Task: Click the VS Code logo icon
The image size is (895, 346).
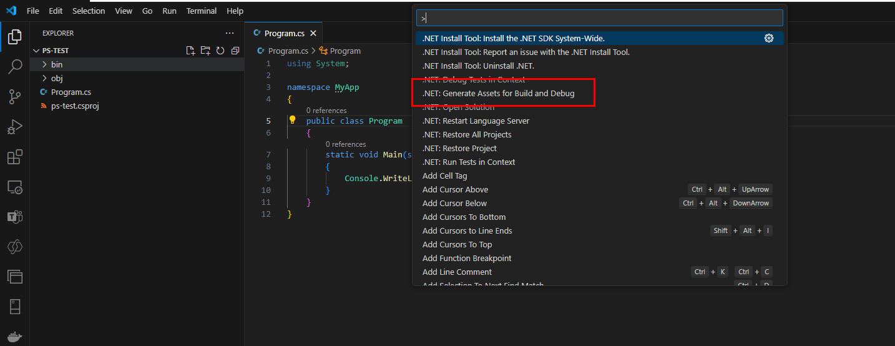Action: [11, 11]
